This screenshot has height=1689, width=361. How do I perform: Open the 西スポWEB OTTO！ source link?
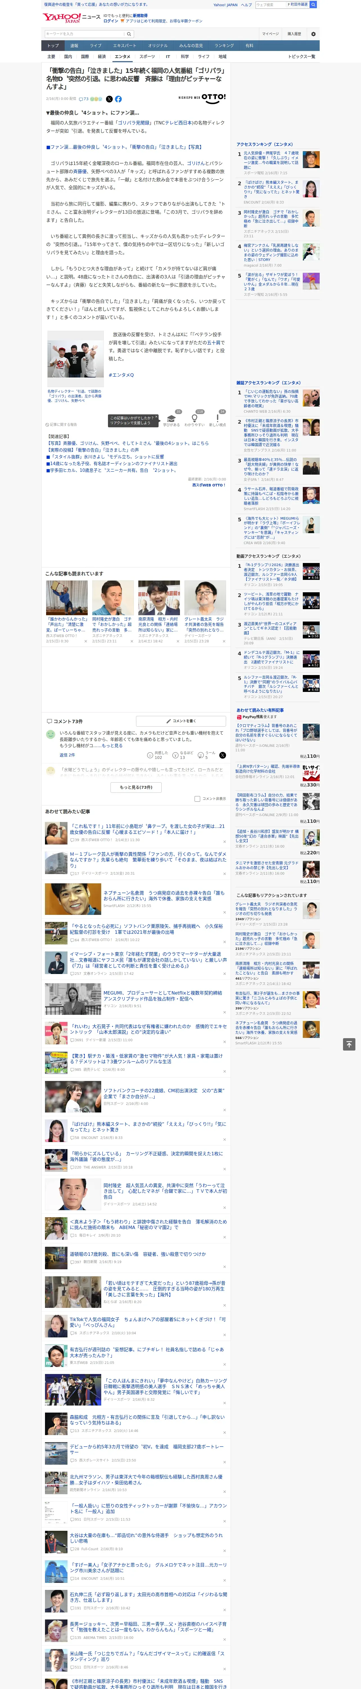(x=208, y=485)
